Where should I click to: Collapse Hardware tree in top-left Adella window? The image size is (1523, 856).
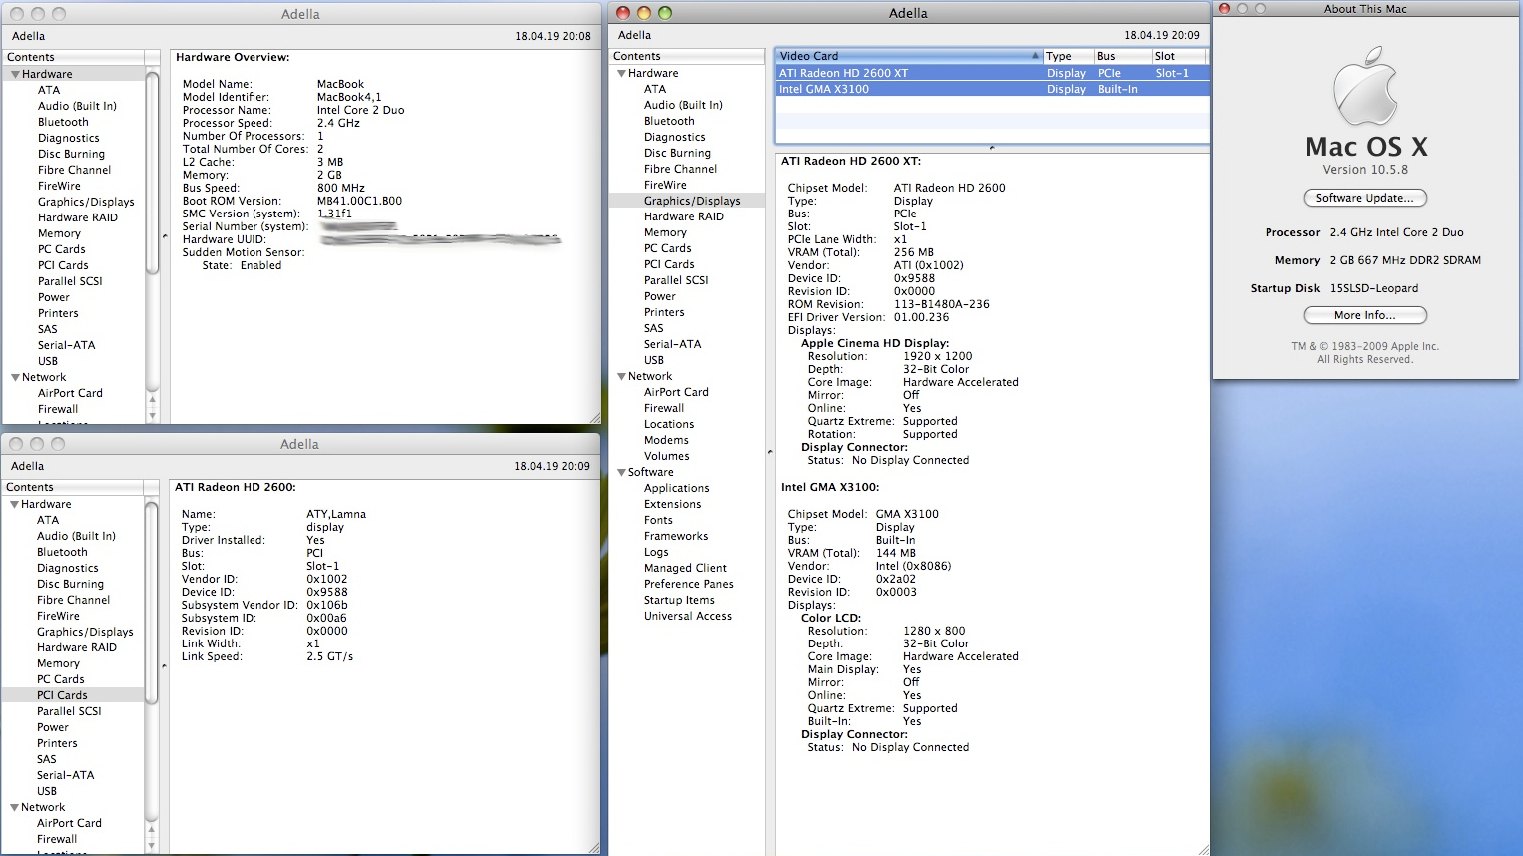[16, 74]
